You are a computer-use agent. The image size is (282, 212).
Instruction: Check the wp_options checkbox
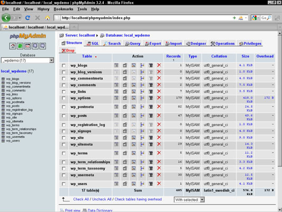tap(63, 98)
